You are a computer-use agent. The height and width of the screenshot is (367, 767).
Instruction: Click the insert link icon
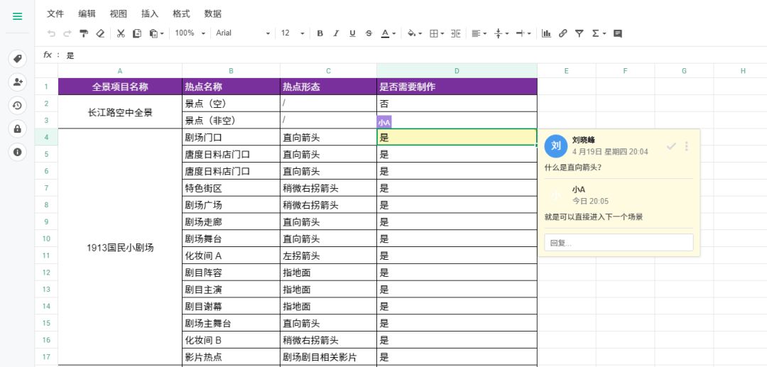563,33
